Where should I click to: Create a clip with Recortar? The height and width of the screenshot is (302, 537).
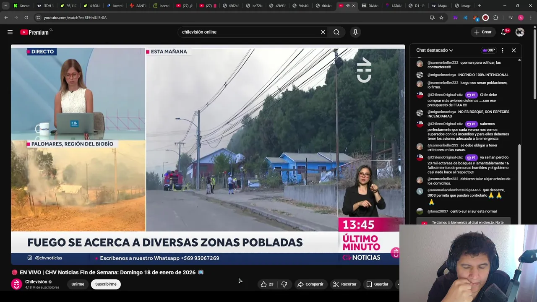click(x=345, y=284)
